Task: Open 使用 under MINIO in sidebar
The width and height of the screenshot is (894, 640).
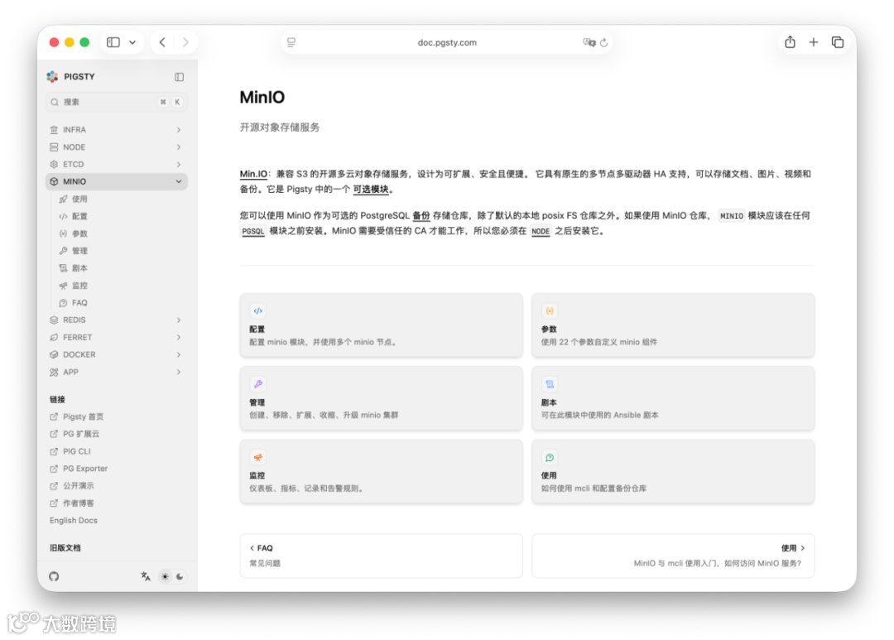Action: (79, 199)
